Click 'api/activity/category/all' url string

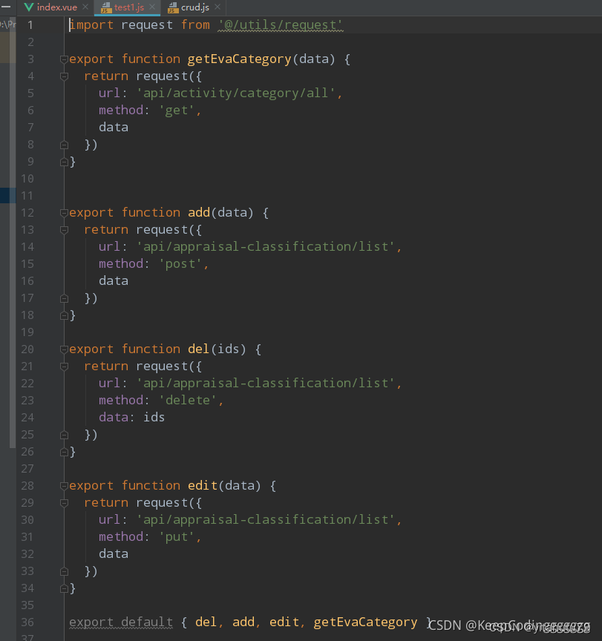click(236, 93)
